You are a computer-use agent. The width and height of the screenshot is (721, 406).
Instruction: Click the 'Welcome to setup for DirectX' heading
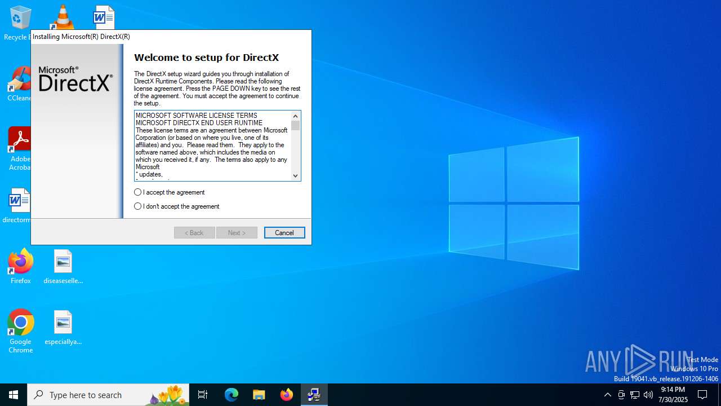tap(206, 58)
